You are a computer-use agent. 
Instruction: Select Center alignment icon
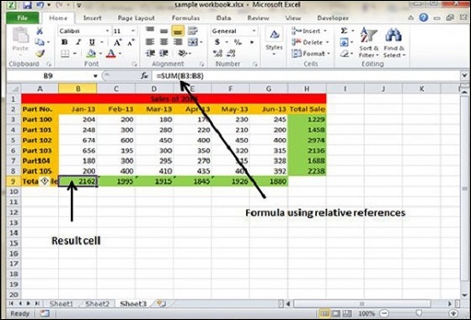click(x=163, y=42)
